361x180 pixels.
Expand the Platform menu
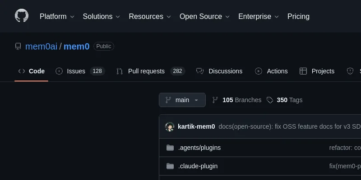click(x=57, y=17)
